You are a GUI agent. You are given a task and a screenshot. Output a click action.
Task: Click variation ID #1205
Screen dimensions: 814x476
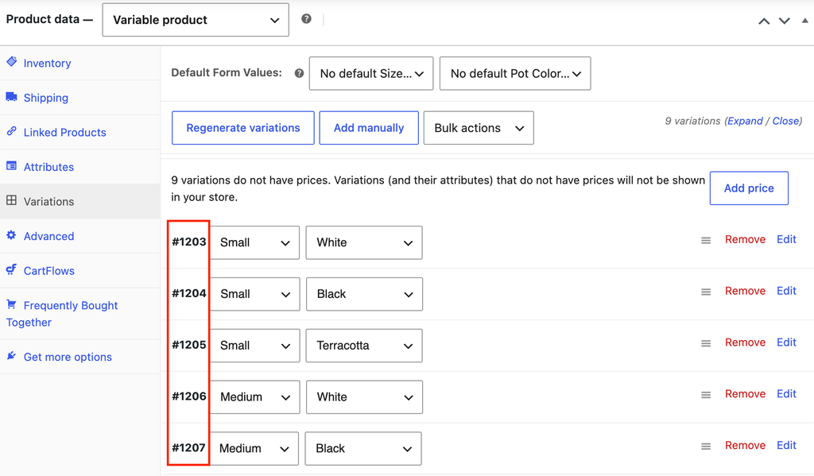pyautogui.click(x=189, y=345)
